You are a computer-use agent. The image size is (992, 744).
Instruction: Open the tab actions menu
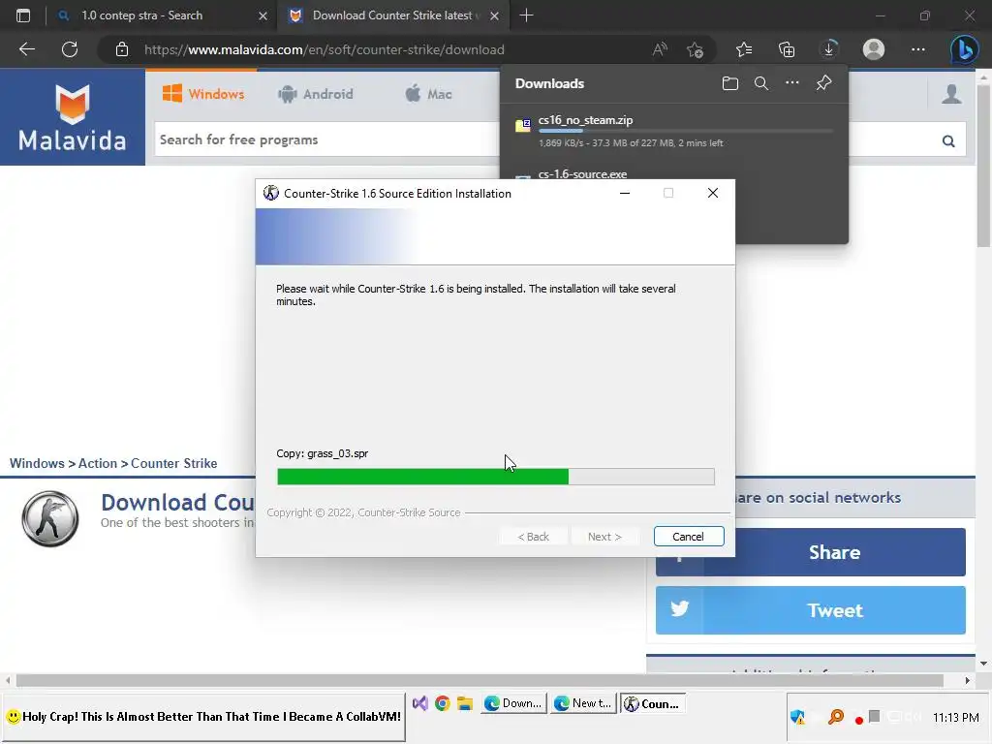pyautogui.click(x=23, y=15)
